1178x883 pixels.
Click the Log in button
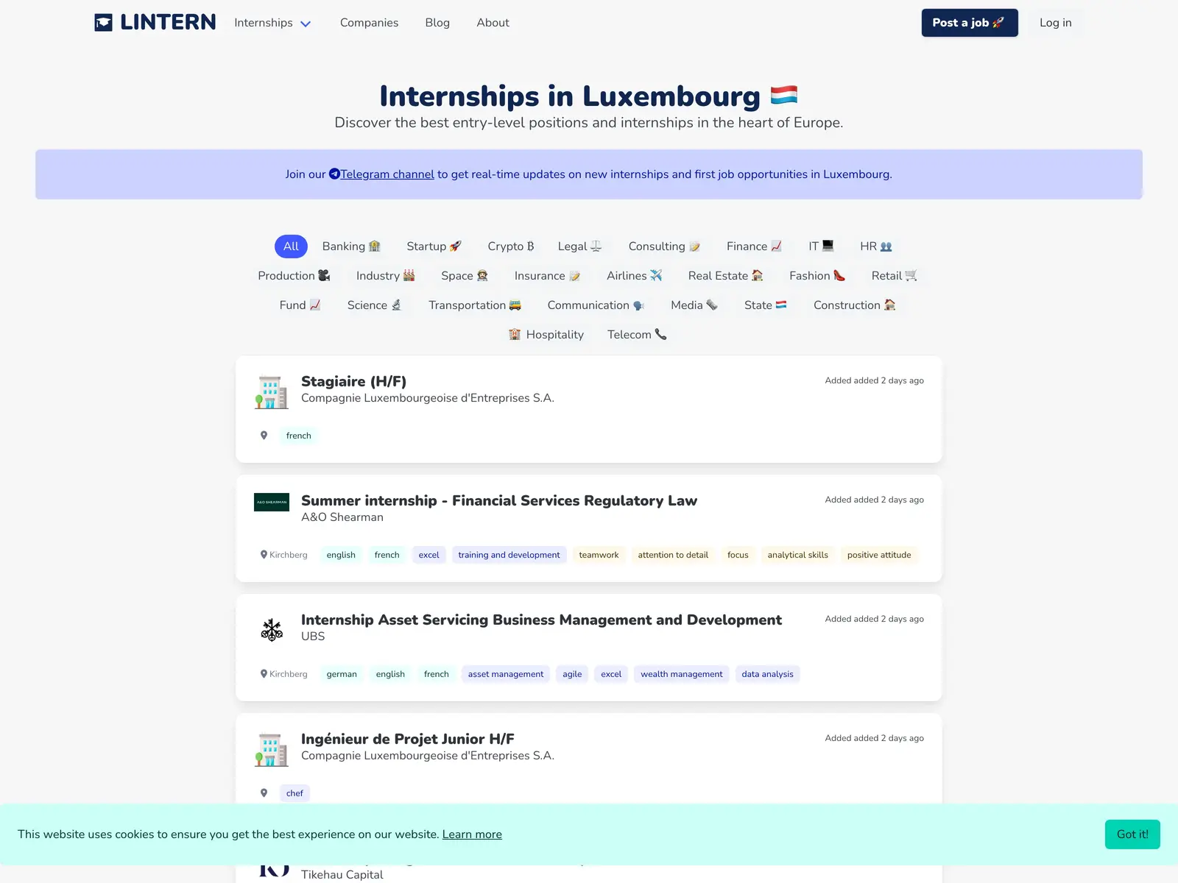click(x=1055, y=23)
